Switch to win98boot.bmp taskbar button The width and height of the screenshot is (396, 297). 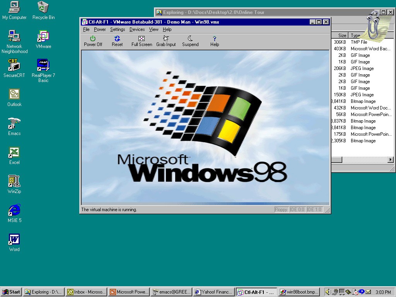coord(299,292)
